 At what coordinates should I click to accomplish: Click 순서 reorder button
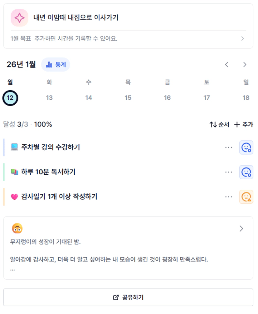tap(219, 125)
